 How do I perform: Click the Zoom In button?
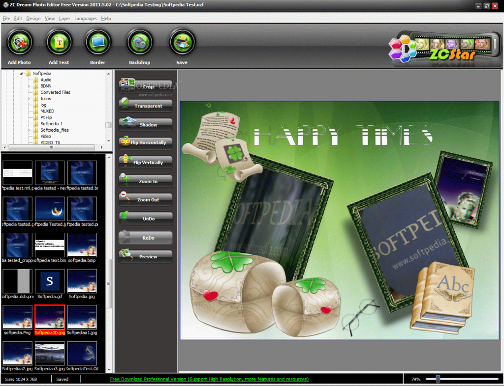click(x=146, y=181)
